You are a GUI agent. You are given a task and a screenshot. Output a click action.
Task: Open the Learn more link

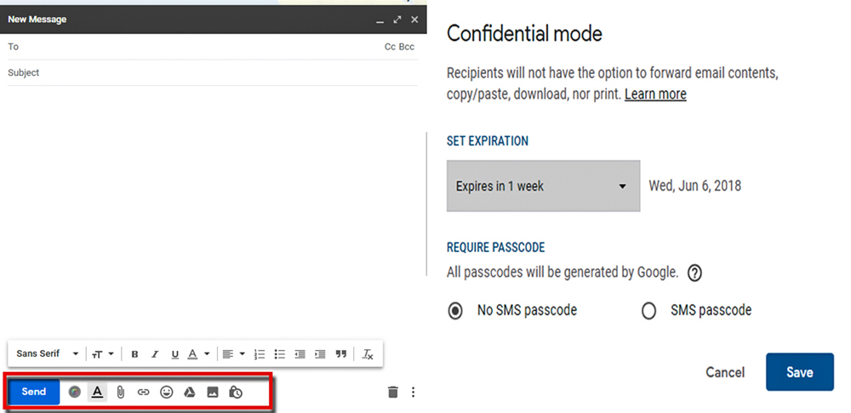[x=655, y=95]
